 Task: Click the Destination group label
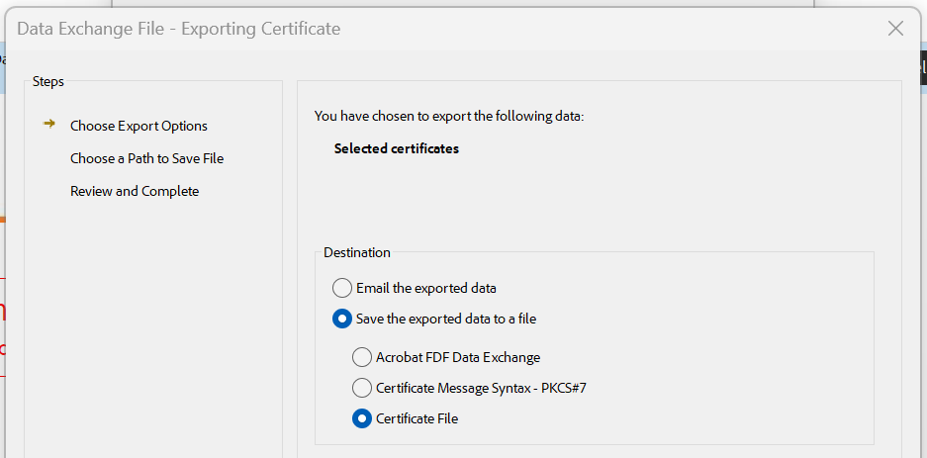(x=357, y=252)
